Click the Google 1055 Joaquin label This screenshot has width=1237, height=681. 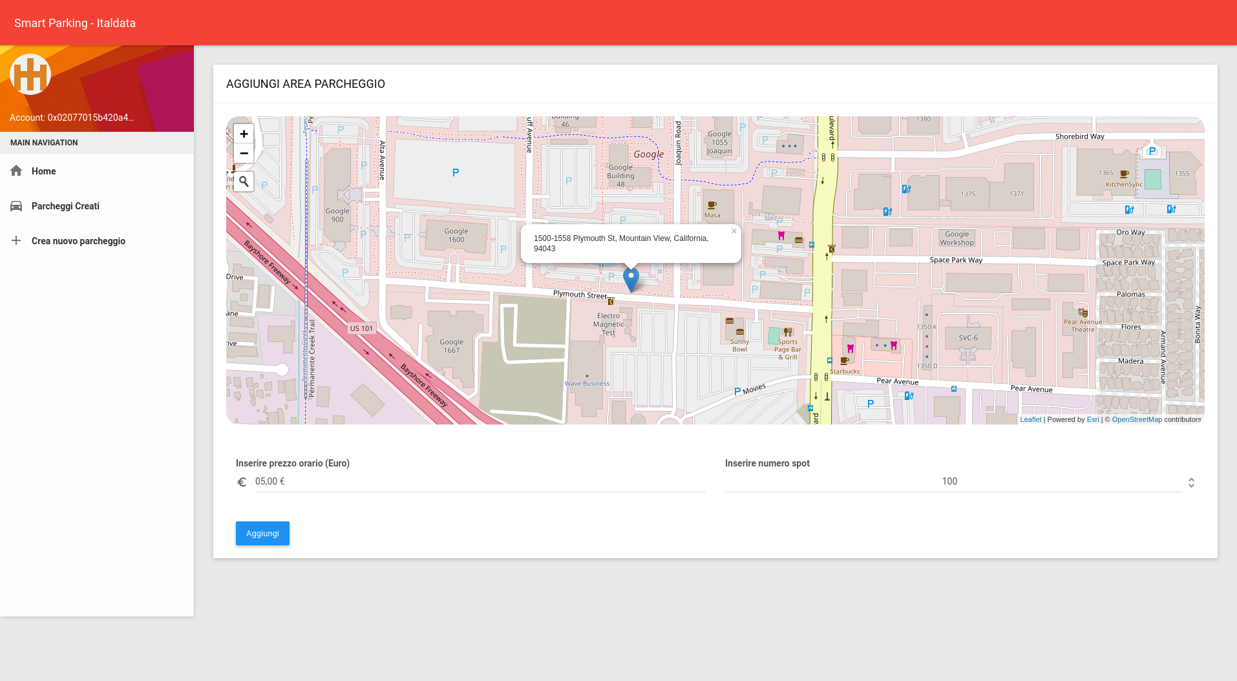click(719, 143)
